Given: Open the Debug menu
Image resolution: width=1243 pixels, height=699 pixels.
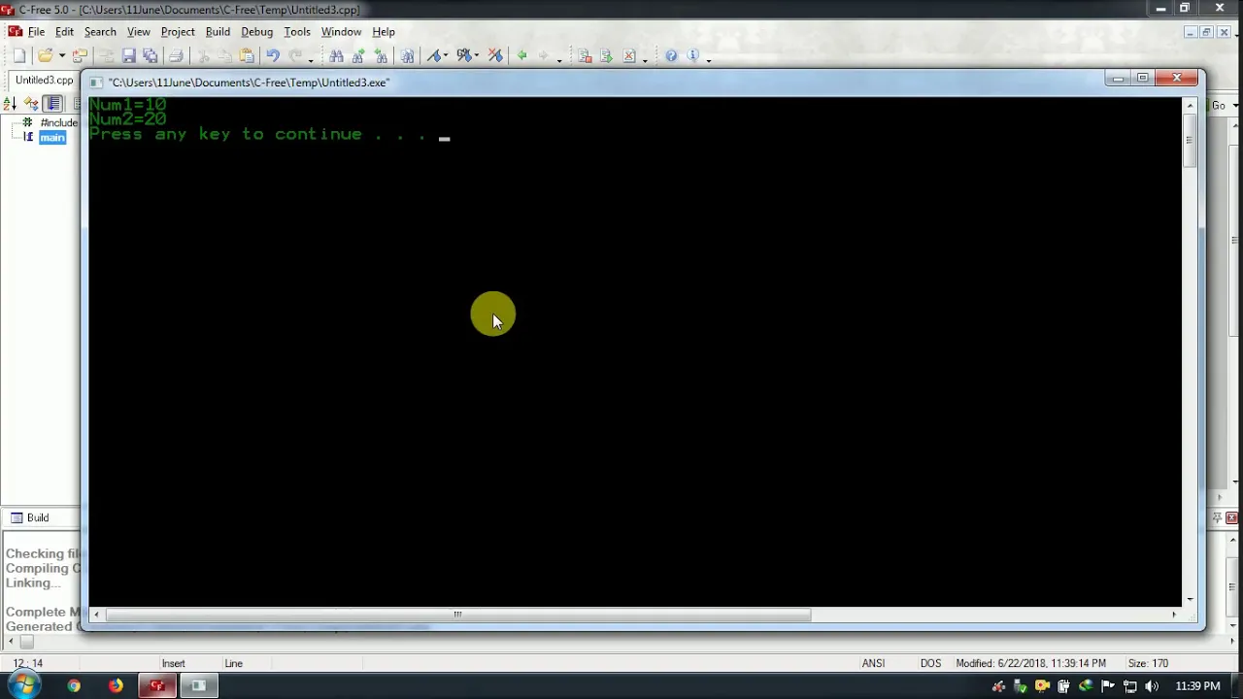Looking at the screenshot, I should (257, 32).
